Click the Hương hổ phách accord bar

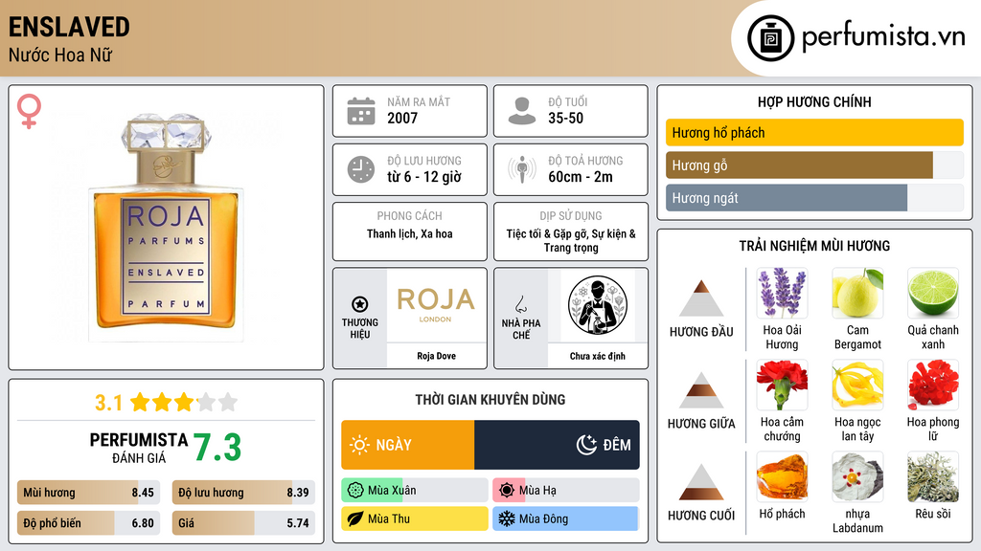pos(814,132)
